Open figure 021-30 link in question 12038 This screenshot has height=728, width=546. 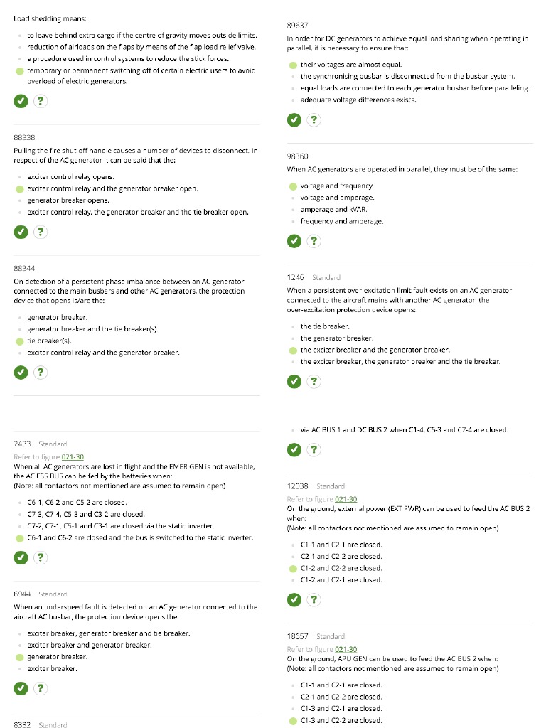pos(346,499)
